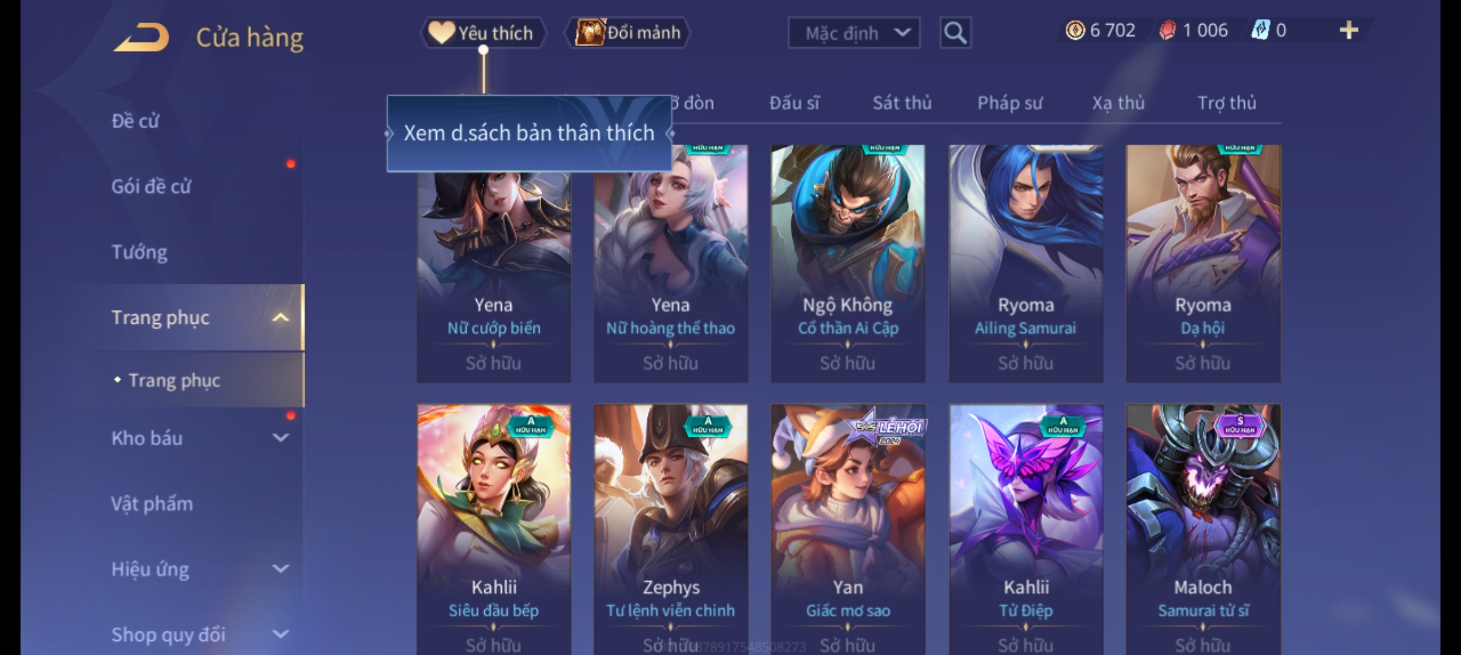Screen dimensions: 1461x655
Task: Expand the Hiệu ứng sidebar section
Action: 280,568
